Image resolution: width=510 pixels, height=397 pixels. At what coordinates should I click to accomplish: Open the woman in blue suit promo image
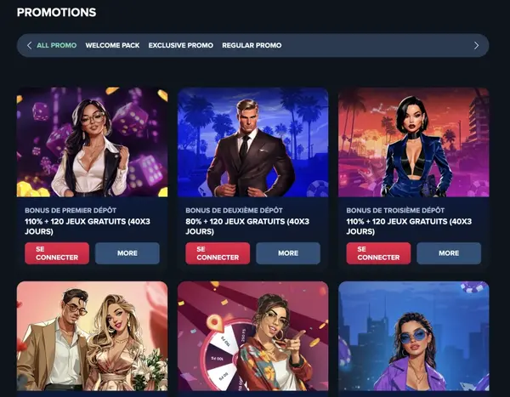(414, 142)
